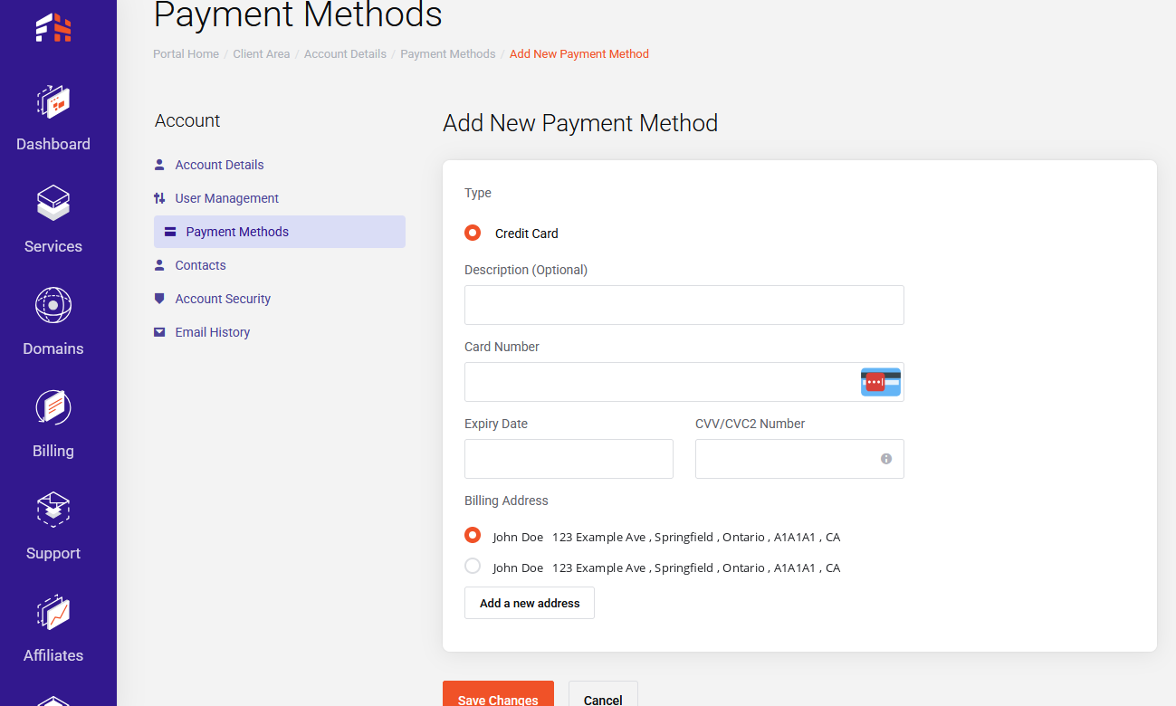Open the Contacts link
The width and height of the screenshot is (1176, 706).
201,265
